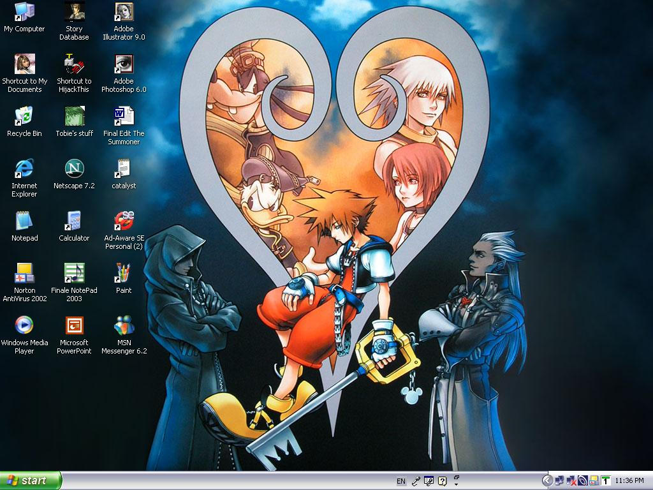
Task: Launch Adobe Illustrator 9.0 from the desktop
Action: pyautogui.click(x=124, y=21)
